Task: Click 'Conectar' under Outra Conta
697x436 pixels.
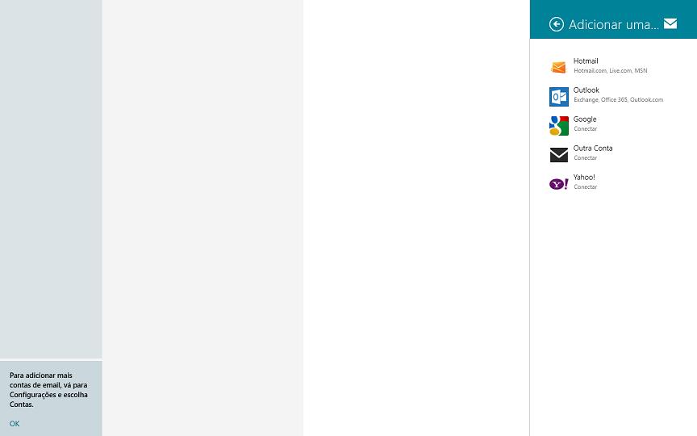Action: tap(585, 158)
